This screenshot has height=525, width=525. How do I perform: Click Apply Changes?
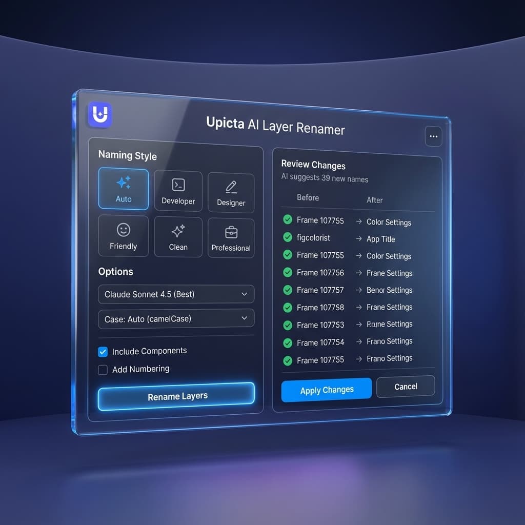click(x=326, y=390)
